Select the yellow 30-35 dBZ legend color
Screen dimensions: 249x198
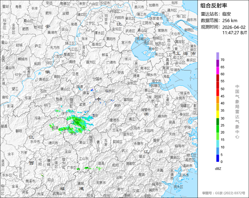[217, 114]
